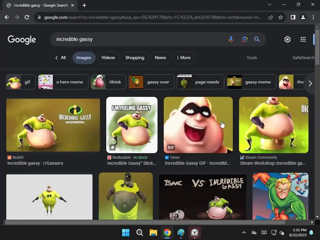Screen dimensions: 320x240
Task: Click the padlock site info icon
Action: (39, 17)
